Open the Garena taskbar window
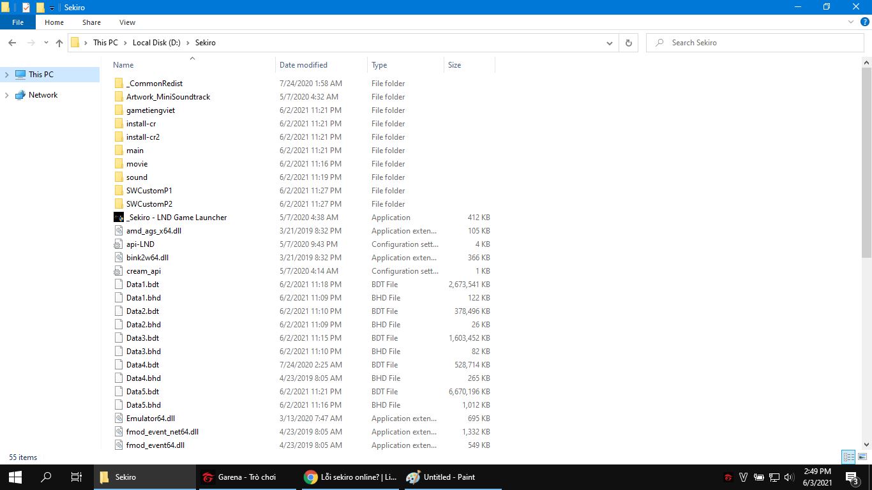This screenshot has height=490, width=872. pyautogui.click(x=246, y=477)
